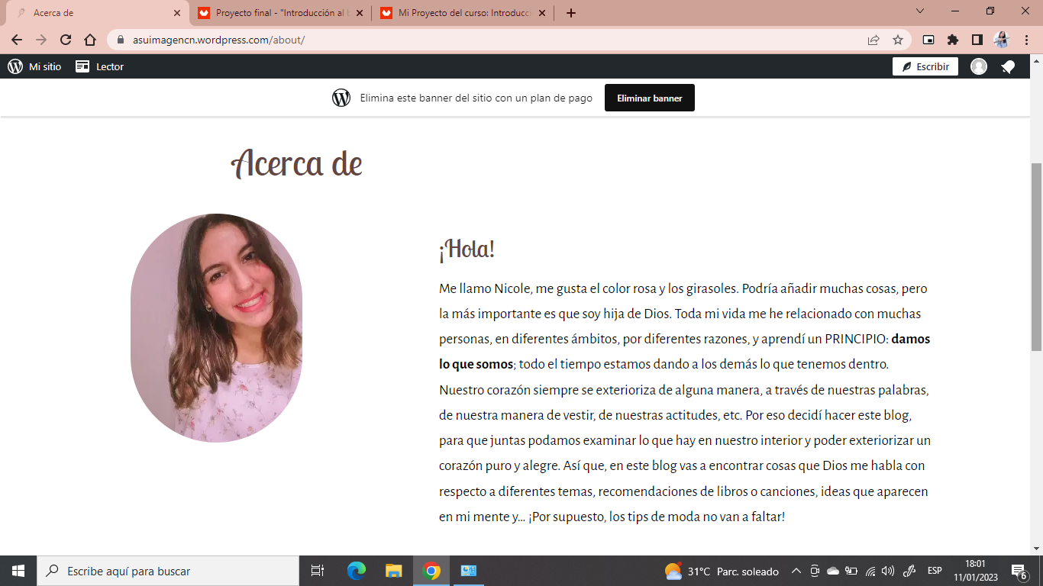Switch to the "Mi Proyecto del curso" tab

[463, 13]
